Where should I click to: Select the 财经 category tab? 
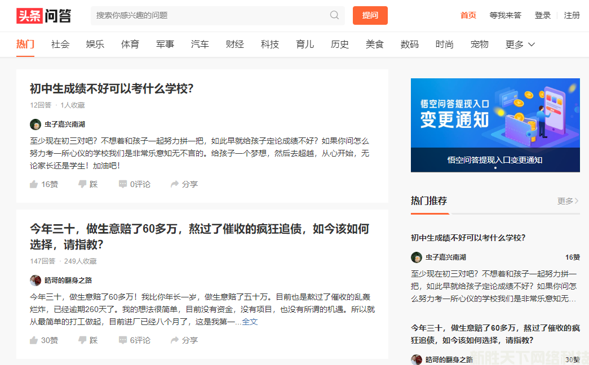pyautogui.click(x=235, y=44)
